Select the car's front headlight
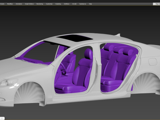Image resolution: width=160 pixels, height=120 pixels. [8, 82]
